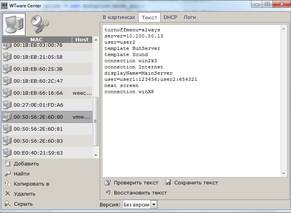The height and width of the screenshot is (213, 291).
Task: Select terminal 00:50:56:2E:6D:83
Action: click(47, 141)
